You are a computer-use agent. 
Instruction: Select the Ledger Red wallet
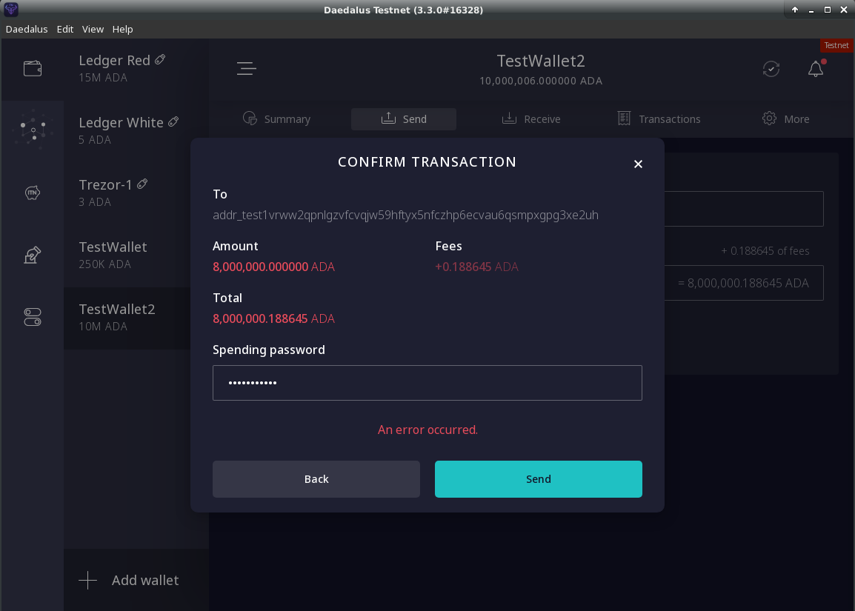[x=136, y=69]
